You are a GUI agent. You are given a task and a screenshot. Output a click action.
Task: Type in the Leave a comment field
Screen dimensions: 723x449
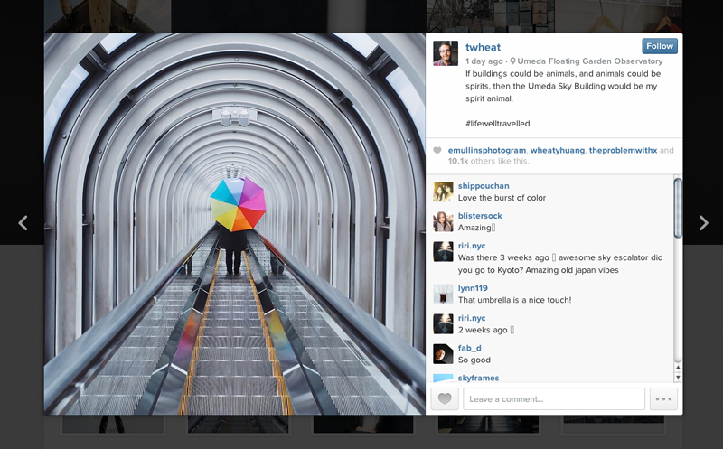(553, 399)
